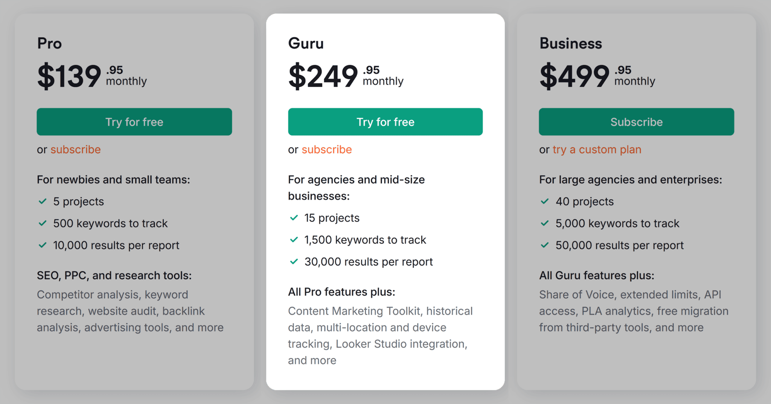
Task: Click the checkmark beside "5,000 keywords to track"
Action: 545,223
